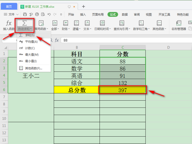Image resolution: width=192 pixels, height=144 pixels.
Task: Switch to the 审阅 ribbon tab
Action: point(137,14)
